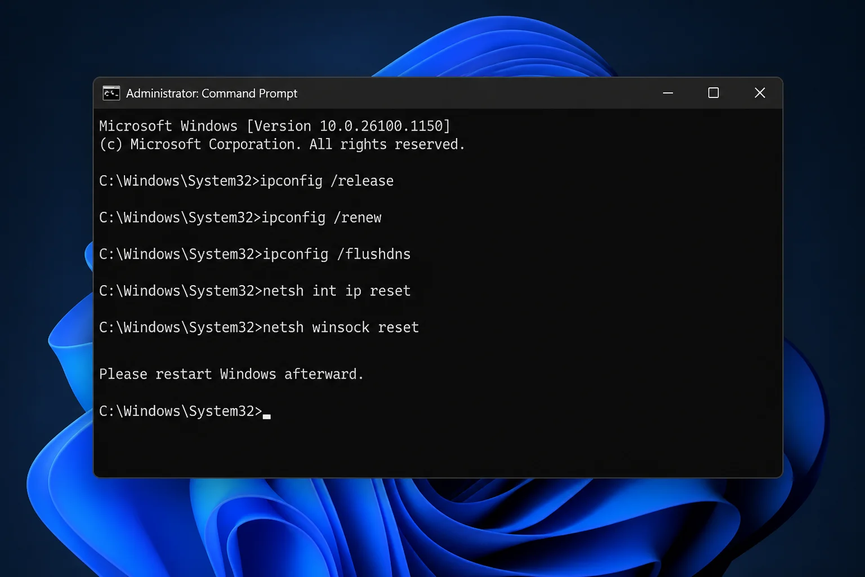Click the Command Prompt icon in title bar
This screenshot has height=577, width=865.
[x=111, y=93]
